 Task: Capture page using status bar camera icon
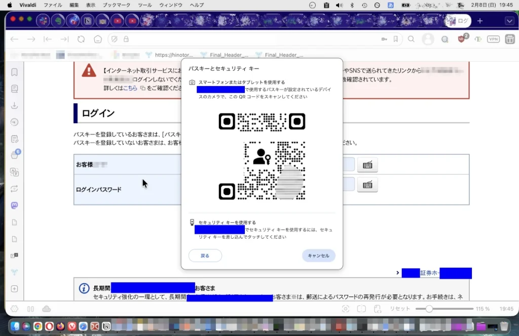pyautogui.click(x=345, y=309)
